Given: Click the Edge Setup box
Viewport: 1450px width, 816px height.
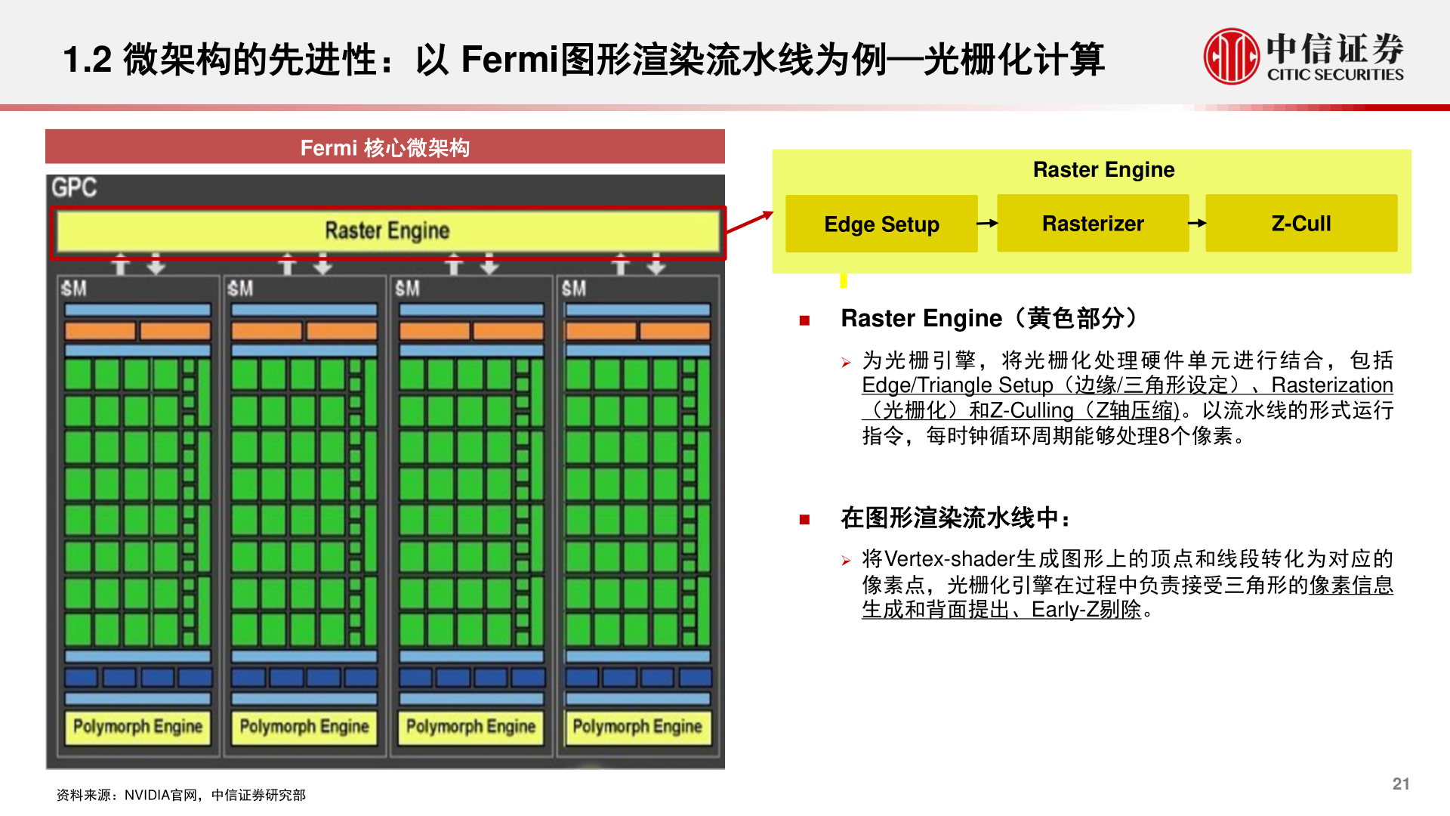Looking at the screenshot, I should coord(881,224).
